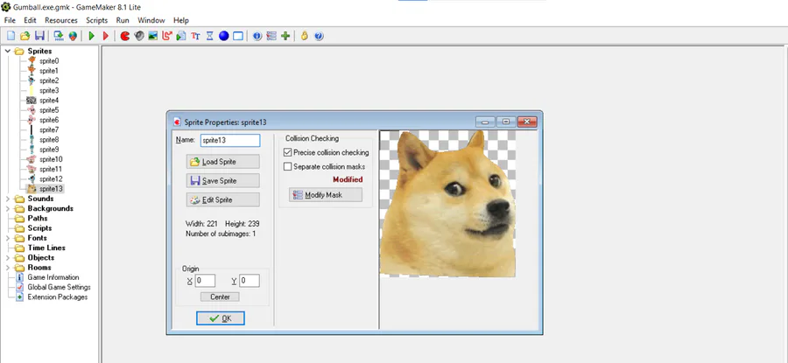
Task: Create a script using the toolbar script icon
Action: 181,36
